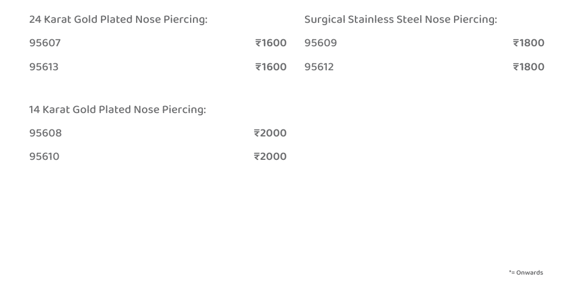Click the rupee symbol in the 95608 row
Screen dimensions: 572x284
[257, 133]
